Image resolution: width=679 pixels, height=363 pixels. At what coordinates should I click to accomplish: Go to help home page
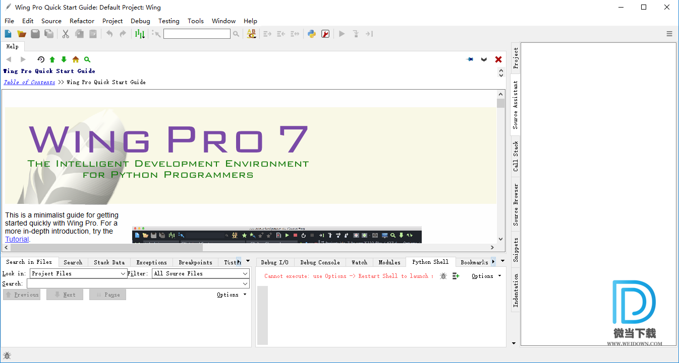point(76,59)
